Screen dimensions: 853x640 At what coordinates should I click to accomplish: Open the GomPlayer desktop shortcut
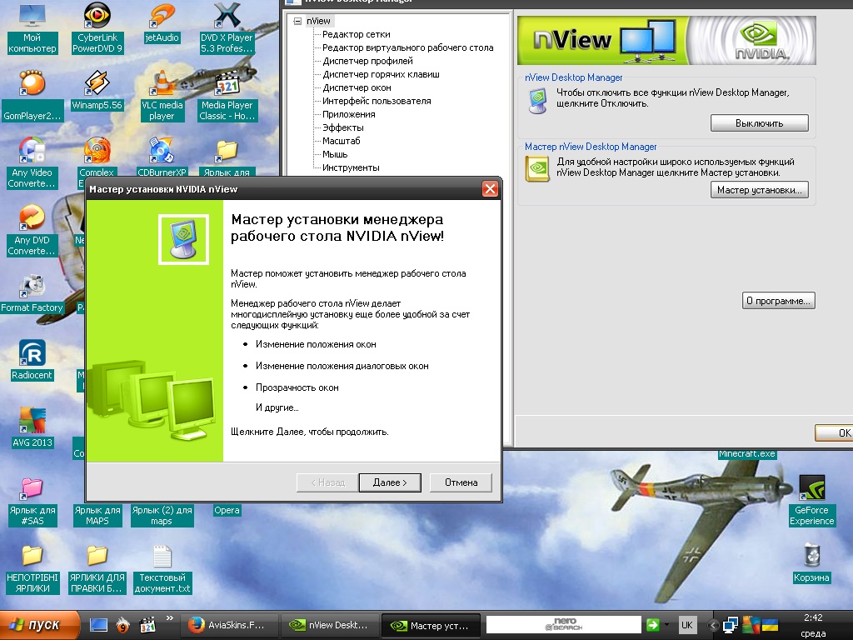[x=32, y=95]
